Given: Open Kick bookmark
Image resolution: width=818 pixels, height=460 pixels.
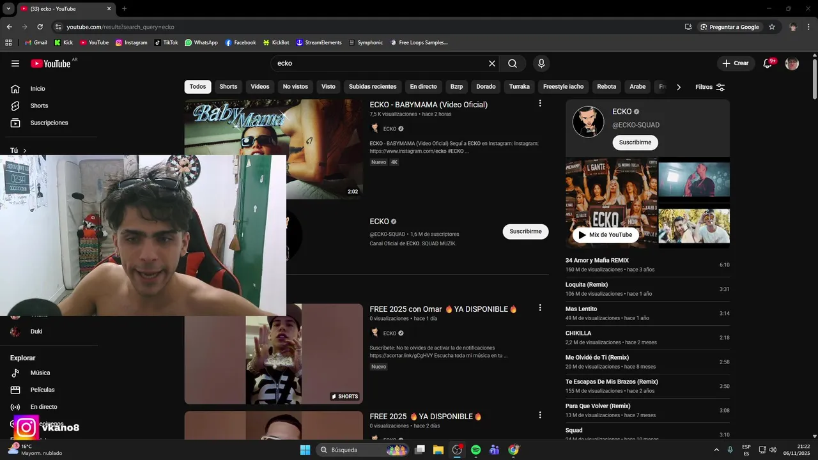Looking at the screenshot, I should click(x=63, y=43).
